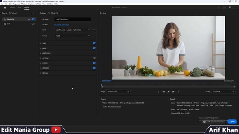Open the Source panel three-dot menu

[x=33, y=13]
